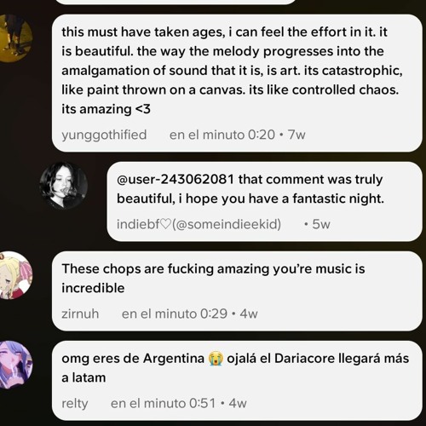Image resolution: width=426 pixels, height=426 pixels.
Task: Open relty's purple anime avatar
Action: (14, 365)
